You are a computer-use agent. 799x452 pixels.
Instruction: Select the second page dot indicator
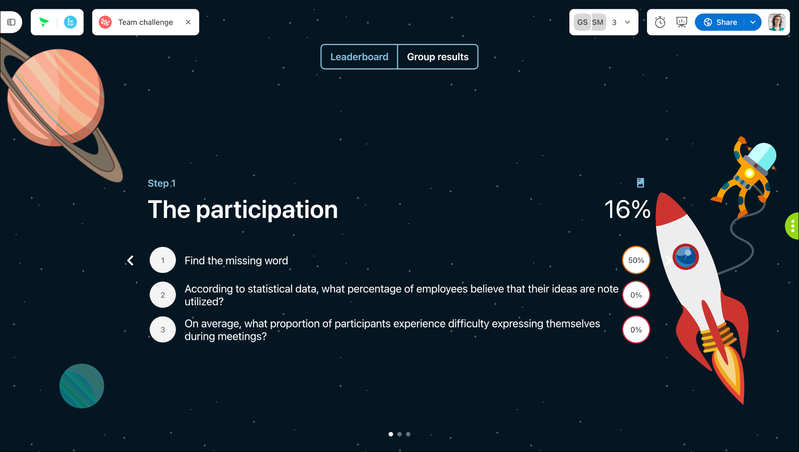pyautogui.click(x=399, y=434)
